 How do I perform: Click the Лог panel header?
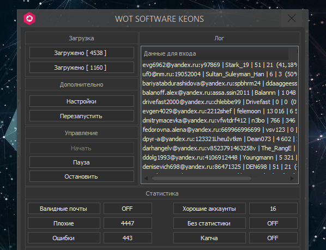219,38
